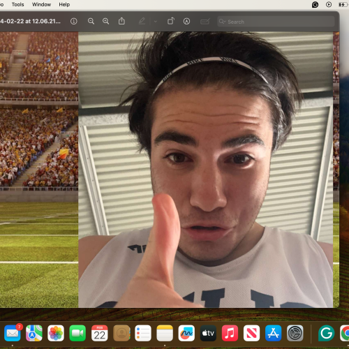Image resolution: width=349 pixels, height=349 pixels.
Task: Open the Share icon in Preview toolbar
Action: coord(121,21)
